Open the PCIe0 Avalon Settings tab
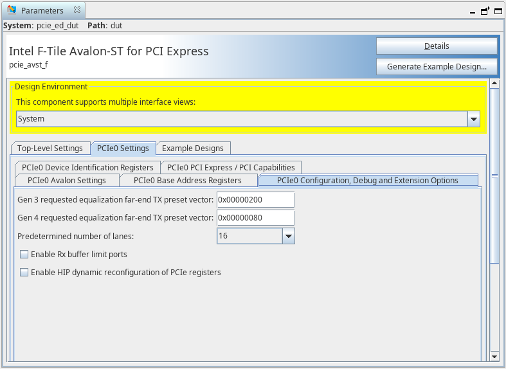506x369 pixels. tap(67, 180)
